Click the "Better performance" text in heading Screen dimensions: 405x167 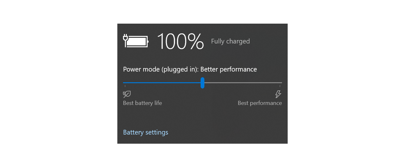click(229, 69)
